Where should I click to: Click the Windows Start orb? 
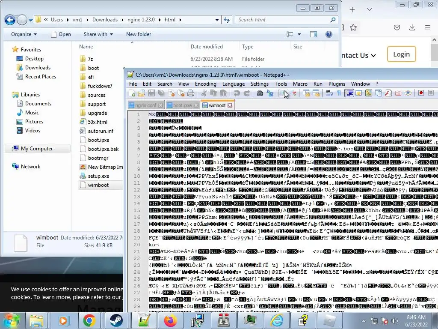click(x=11, y=320)
